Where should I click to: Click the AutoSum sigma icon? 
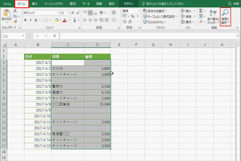(201, 11)
